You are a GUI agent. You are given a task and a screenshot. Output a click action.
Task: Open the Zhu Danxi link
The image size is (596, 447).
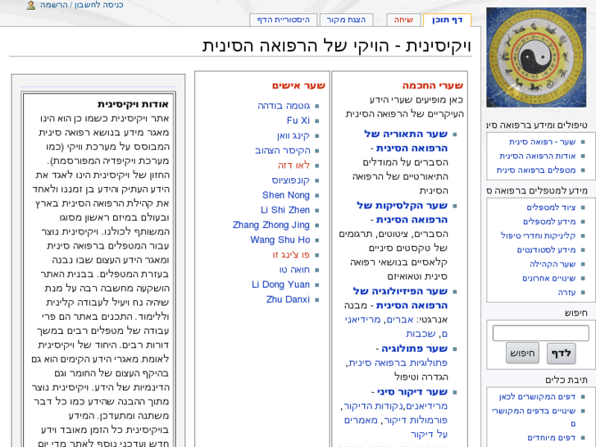pyautogui.click(x=288, y=299)
